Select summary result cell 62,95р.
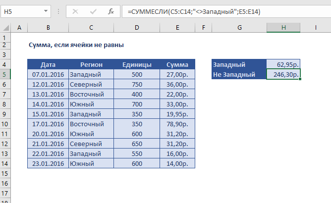Viewport: 331px width, 203px height. coord(283,64)
